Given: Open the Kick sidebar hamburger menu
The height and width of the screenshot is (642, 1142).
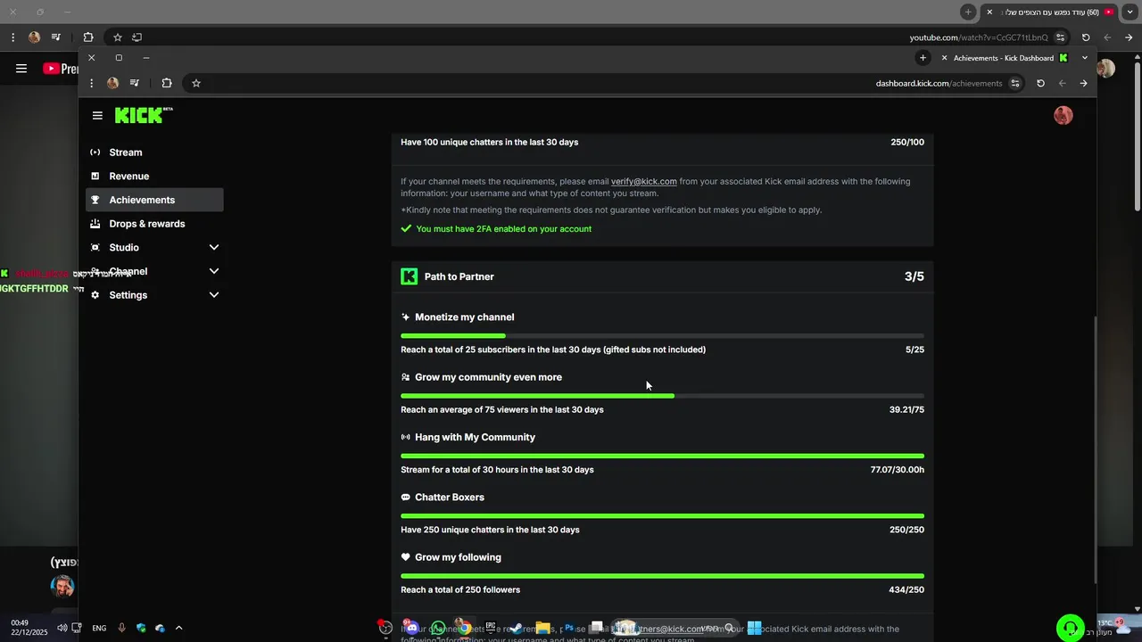Looking at the screenshot, I should click(x=97, y=115).
